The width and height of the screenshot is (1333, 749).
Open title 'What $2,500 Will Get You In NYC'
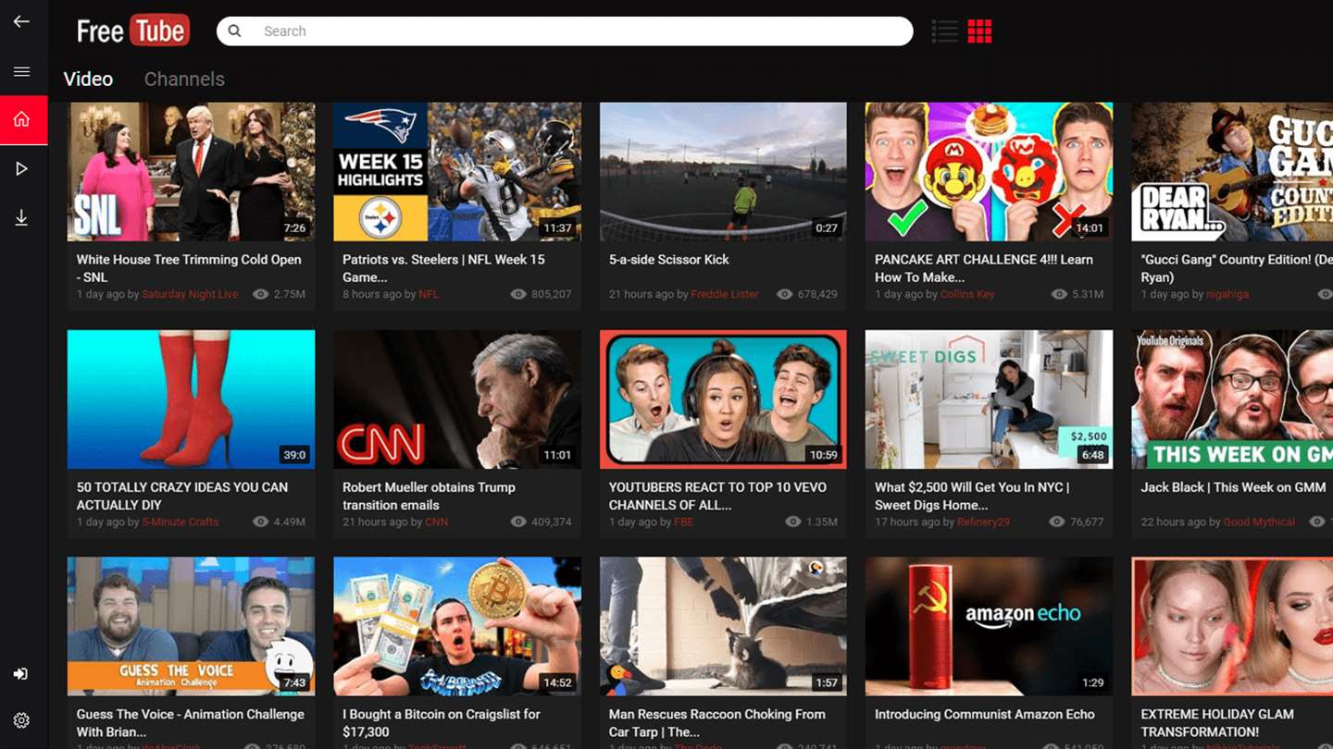[972, 496]
